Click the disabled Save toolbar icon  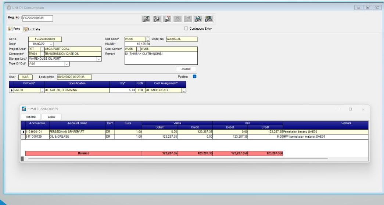(188, 19)
